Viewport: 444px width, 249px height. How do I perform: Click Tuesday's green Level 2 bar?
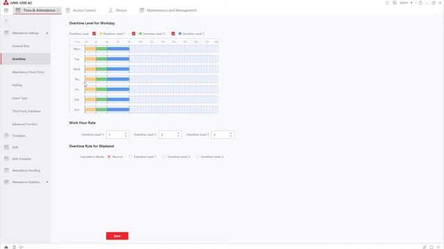pyautogui.click(x=101, y=59)
